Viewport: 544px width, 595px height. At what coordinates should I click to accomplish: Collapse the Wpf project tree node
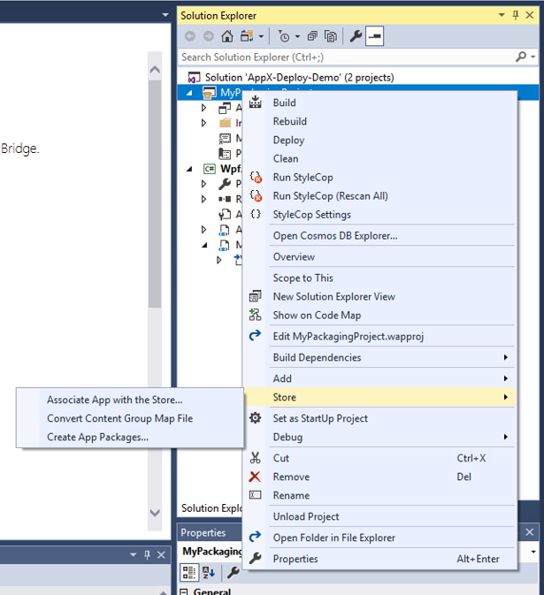(189, 169)
